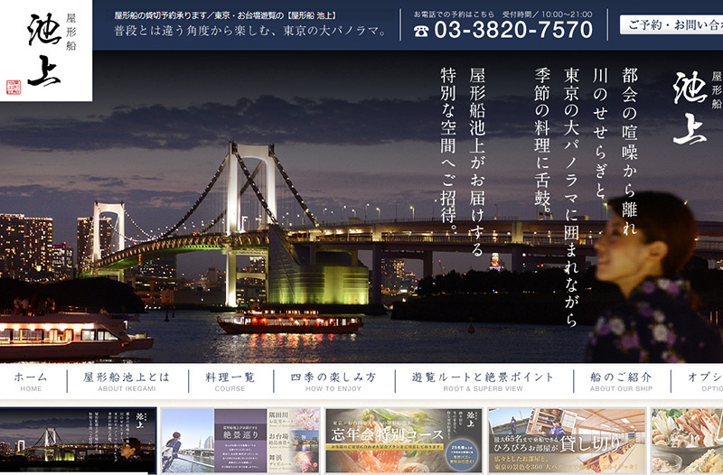Viewport: 723px width, 475px height.
Task: Select the Rainbow Bridge night thumbnail
Action: pyautogui.click(x=78, y=440)
